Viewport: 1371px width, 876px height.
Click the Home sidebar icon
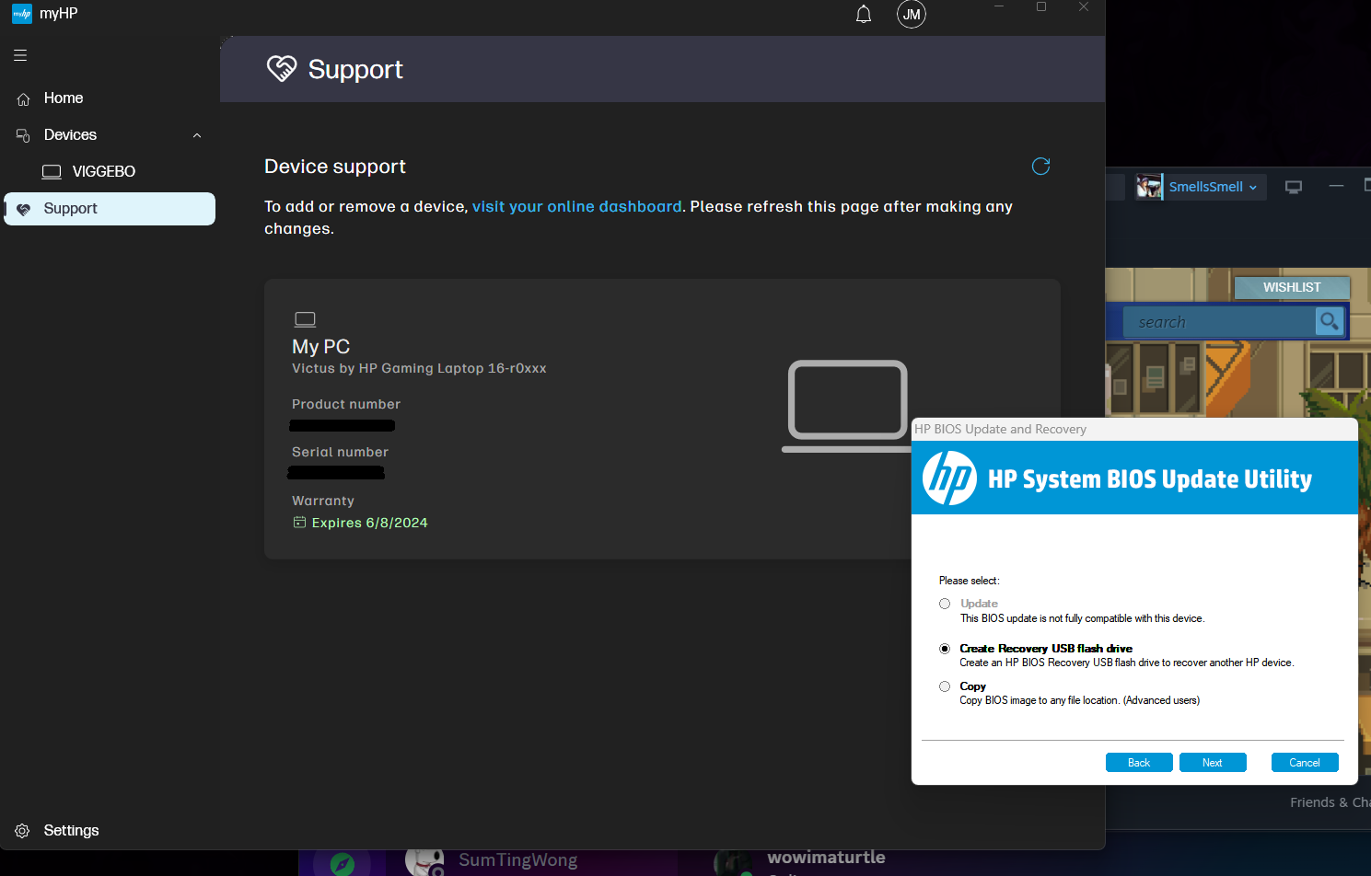point(24,98)
